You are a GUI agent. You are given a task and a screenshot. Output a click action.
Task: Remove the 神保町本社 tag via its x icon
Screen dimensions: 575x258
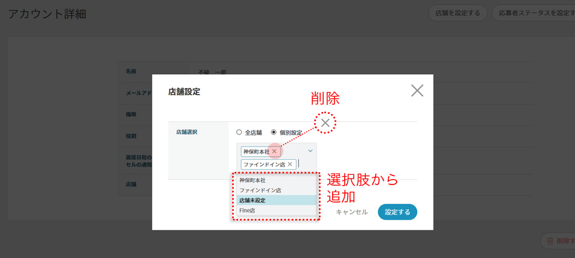274,151
